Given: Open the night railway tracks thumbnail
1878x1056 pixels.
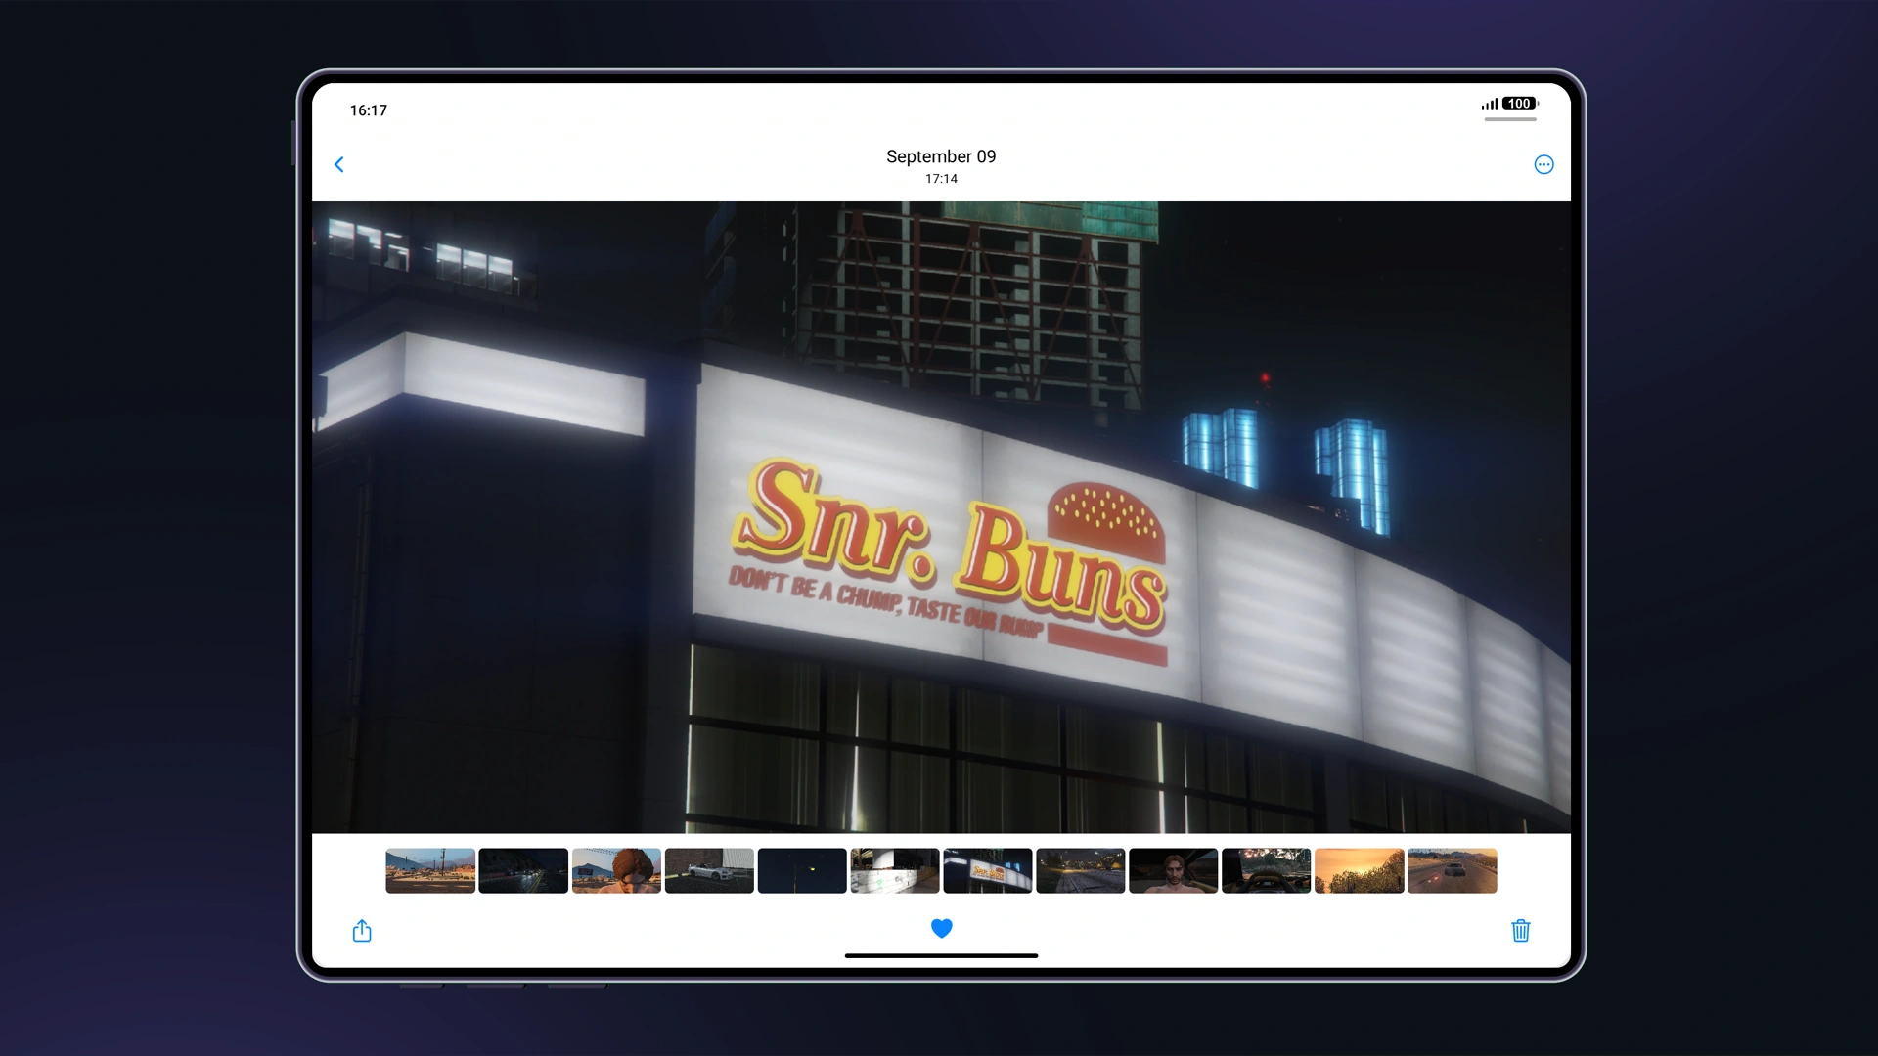Looking at the screenshot, I should [1081, 870].
